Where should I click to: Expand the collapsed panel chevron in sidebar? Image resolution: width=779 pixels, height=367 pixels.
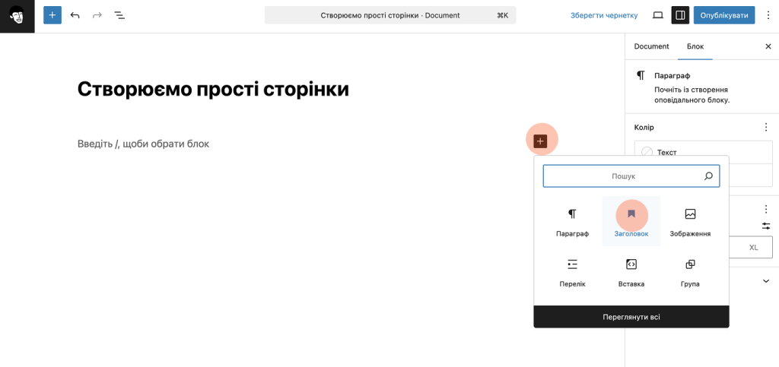pyautogui.click(x=766, y=280)
